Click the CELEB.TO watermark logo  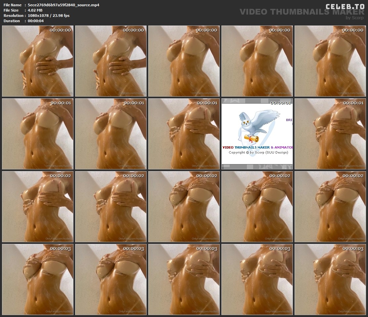[345, 6]
